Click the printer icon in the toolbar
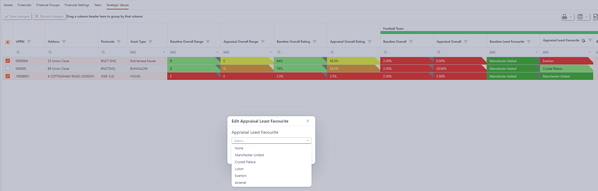 (564, 17)
